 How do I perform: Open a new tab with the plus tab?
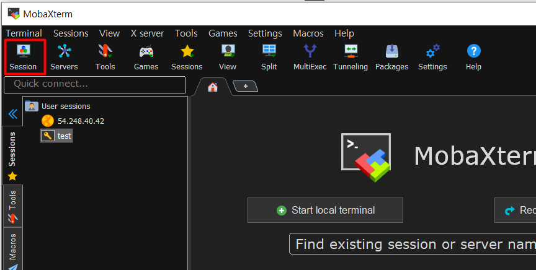[246, 86]
